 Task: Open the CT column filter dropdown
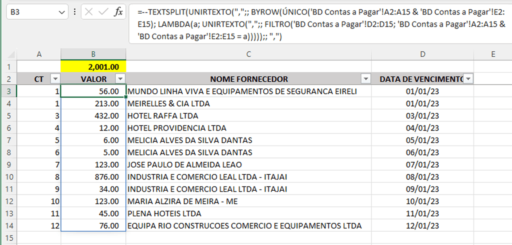coord(55,79)
